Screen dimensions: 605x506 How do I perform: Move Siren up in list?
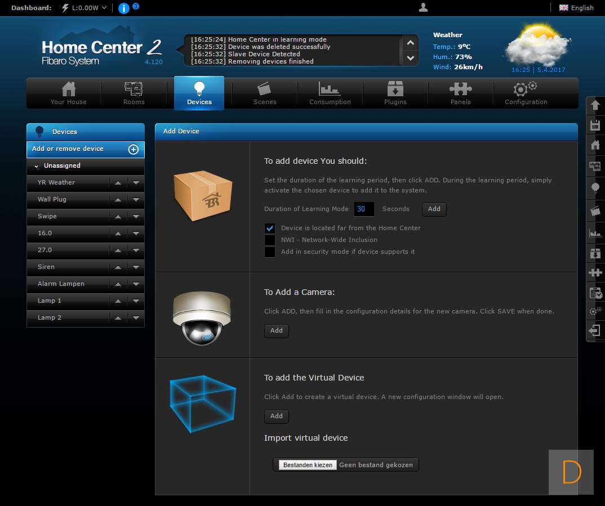point(118,267)
